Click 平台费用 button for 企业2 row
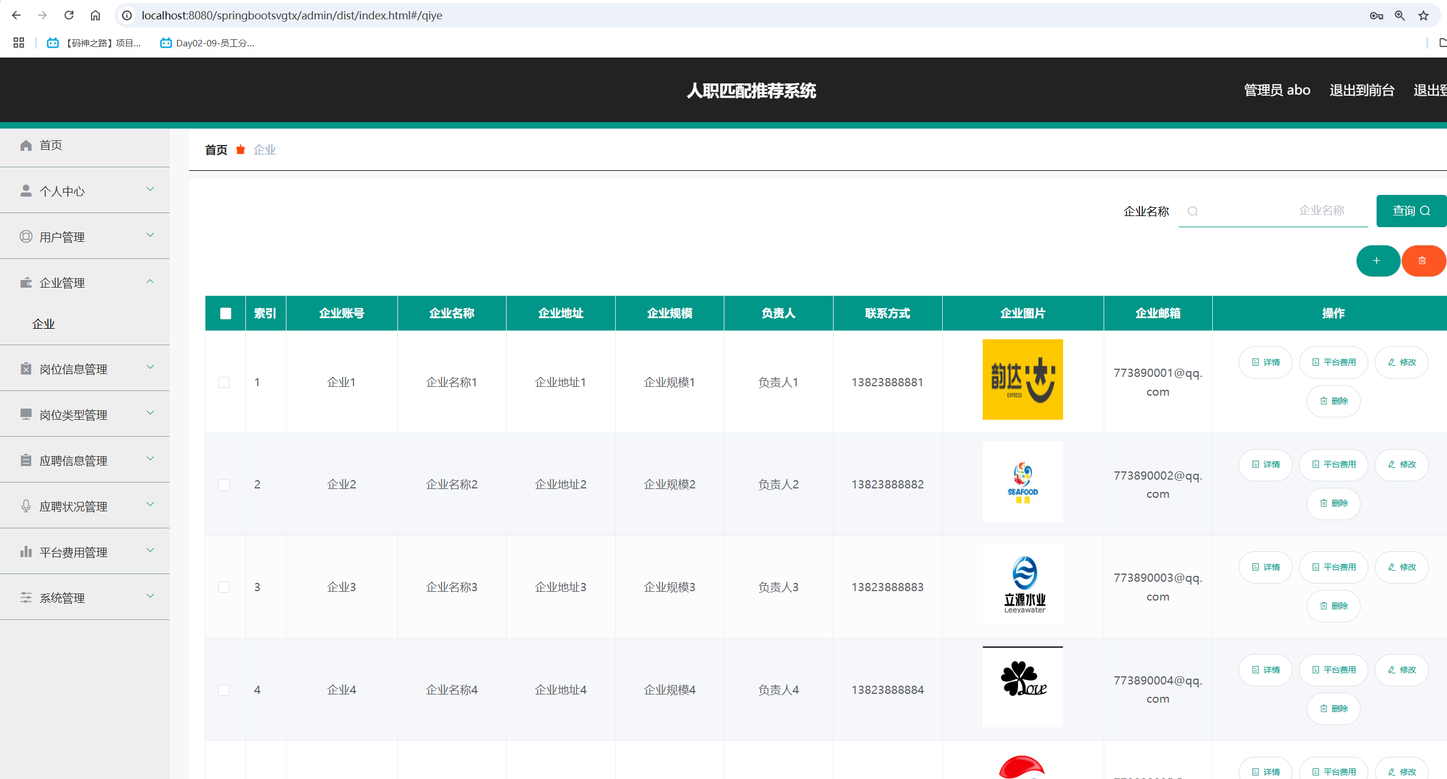Viewport: 1447px width, 779px height. [x=1334, y=464]
